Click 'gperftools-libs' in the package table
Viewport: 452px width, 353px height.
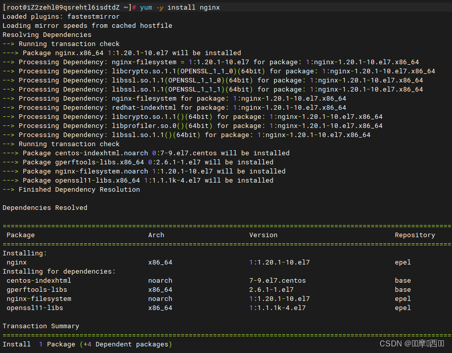pyautogui.click(x=37, y=290)
